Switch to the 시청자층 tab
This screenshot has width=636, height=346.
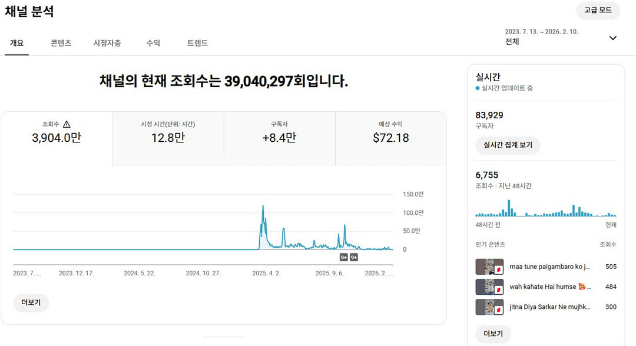(x=107, y=43)
